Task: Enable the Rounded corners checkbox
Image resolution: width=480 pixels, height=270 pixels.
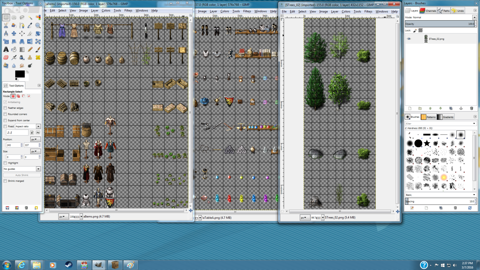Action: (5, 114)
